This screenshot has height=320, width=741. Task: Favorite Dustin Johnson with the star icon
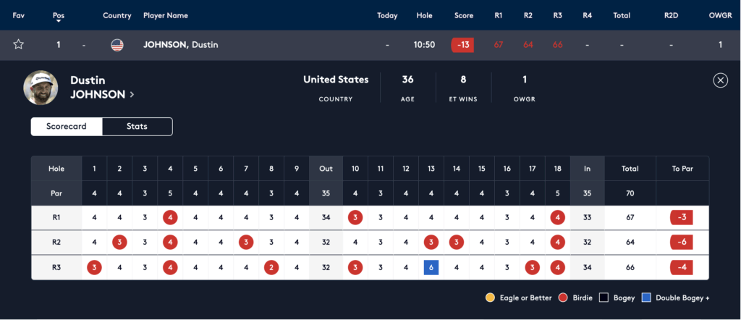pos(19,45)
